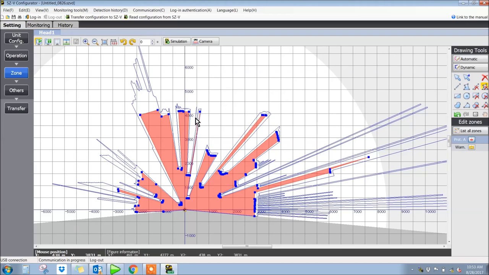Viewport: 489px width, 275px height.
Task: Select the Head1 tab
Action: (x=47, y=33)
